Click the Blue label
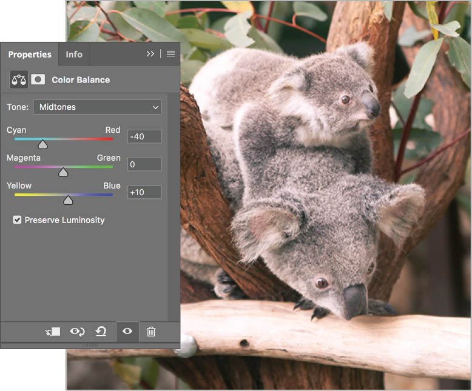Image resolution: width=472 pixels, height=391 pixels. coord(112,185)
